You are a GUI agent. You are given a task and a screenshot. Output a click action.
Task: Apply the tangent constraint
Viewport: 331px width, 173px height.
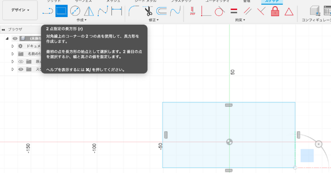pos(220,11)
